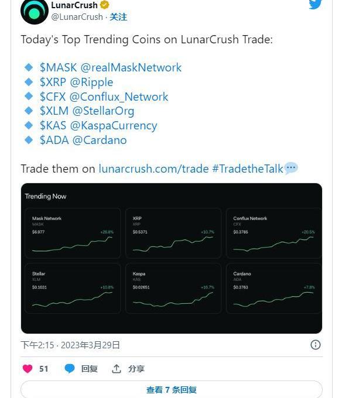Image resolution: width=349 pixels, height=398 pixels.
Task: Like the tweet with heart icon
Action: click(28, 369)
